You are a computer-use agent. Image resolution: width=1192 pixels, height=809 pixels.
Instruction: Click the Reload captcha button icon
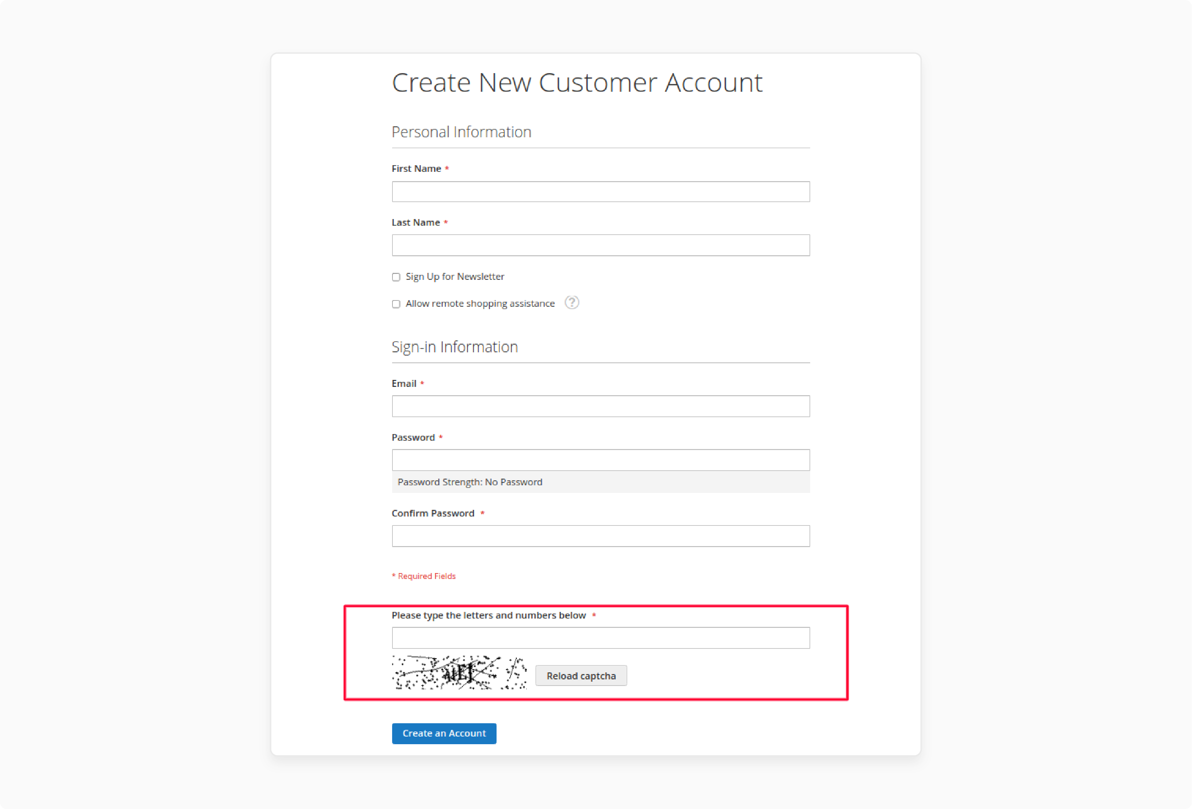pyautogui.click(x=582, y=674)
